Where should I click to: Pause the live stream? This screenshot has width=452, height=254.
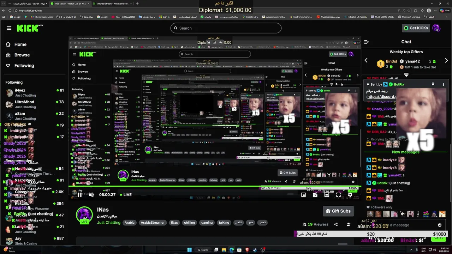[x=79, y=195]
